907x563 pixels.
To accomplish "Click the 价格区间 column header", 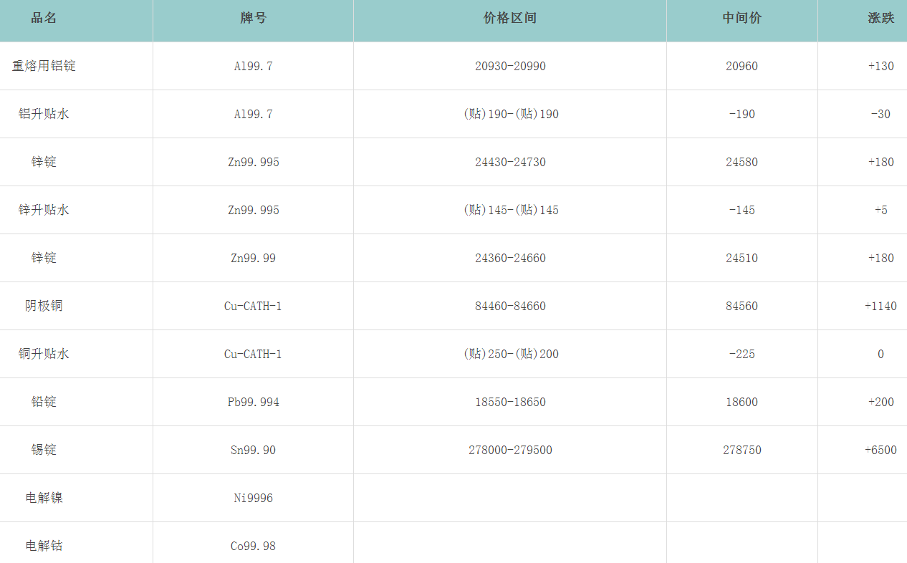I will [x=509, y=19].
